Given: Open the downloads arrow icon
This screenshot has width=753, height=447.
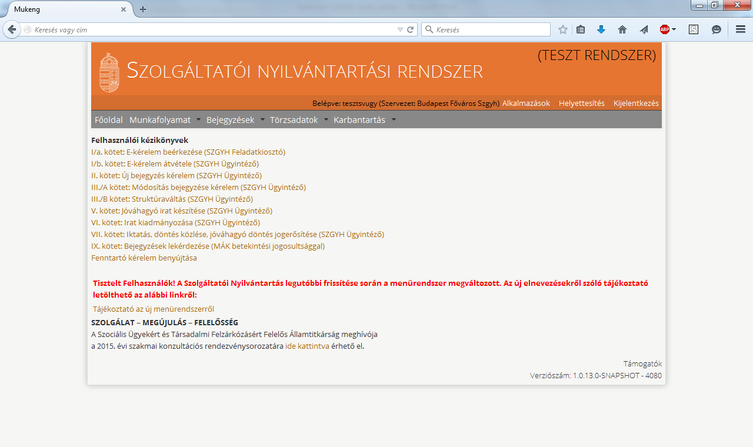Looking at the screenshot, I should 601,29.
